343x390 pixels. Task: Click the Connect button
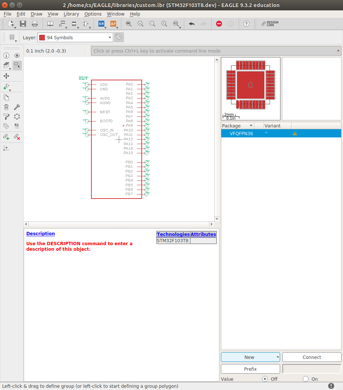(312, 357)
